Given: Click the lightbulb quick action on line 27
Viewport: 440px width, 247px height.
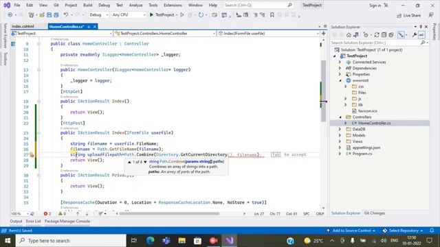Looking at the screenshot, I should click(32, 155).
